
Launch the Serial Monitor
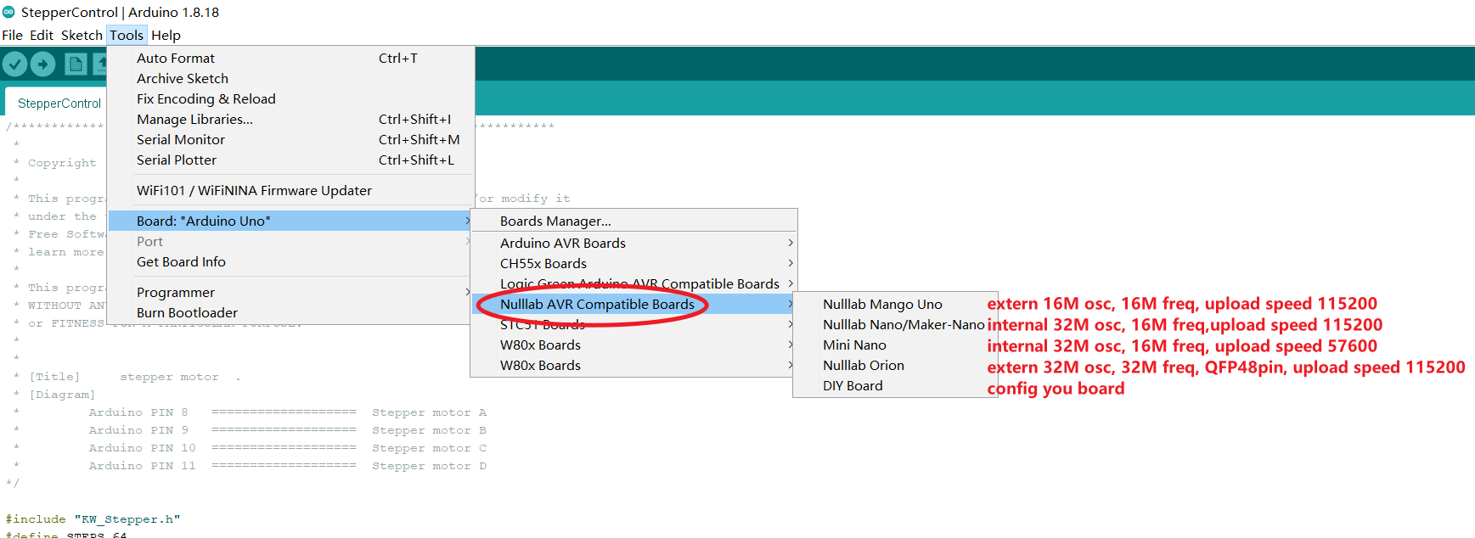290,139
